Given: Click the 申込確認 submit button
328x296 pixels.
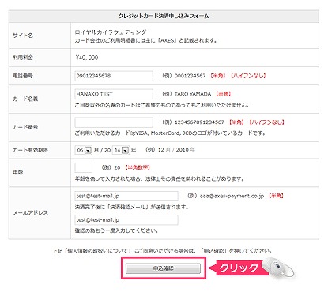Looking at the screenshot, I should click(163, 268).
